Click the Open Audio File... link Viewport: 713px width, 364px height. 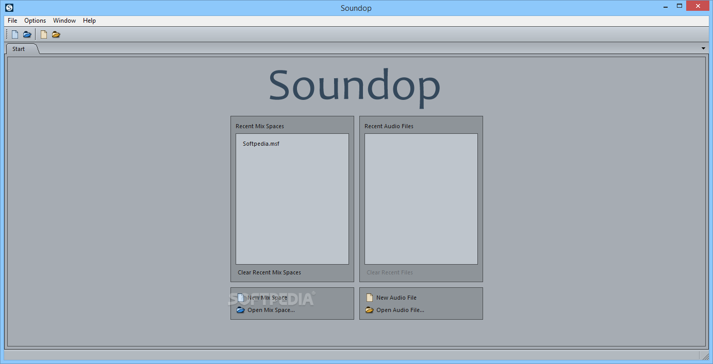(x=400, y=310)
